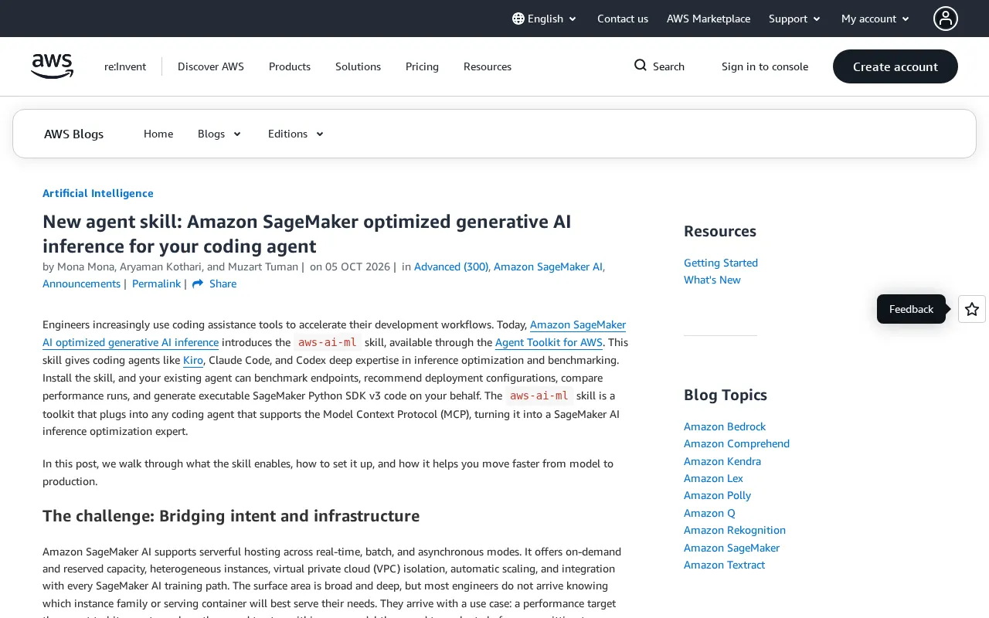Image resolution: width=989 pixels, height=618 pixels.
Task: Open Amazon Bedrock blog topic
Action: (725, 426)
